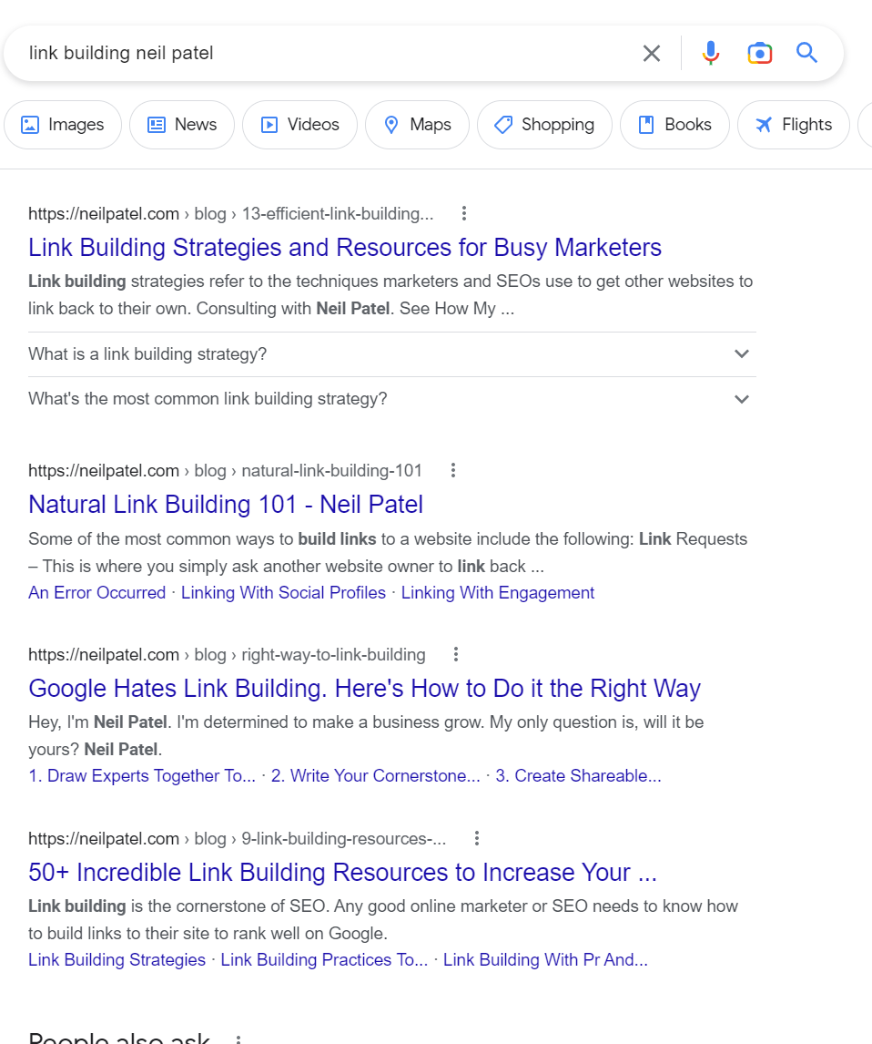Click the blue search magnifier icon
This screenshot has width=872, height=1044.
tap(806, 53)
